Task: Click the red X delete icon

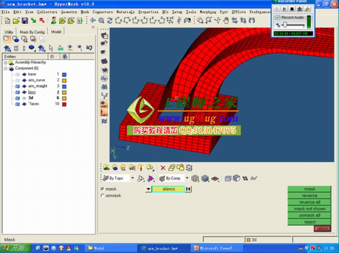Action: [163, 168]
